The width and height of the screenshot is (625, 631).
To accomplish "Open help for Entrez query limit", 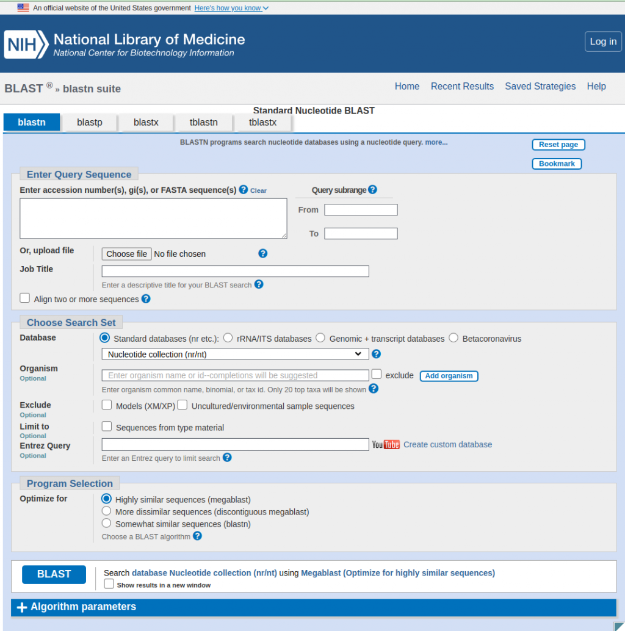I will coord(227,458).
